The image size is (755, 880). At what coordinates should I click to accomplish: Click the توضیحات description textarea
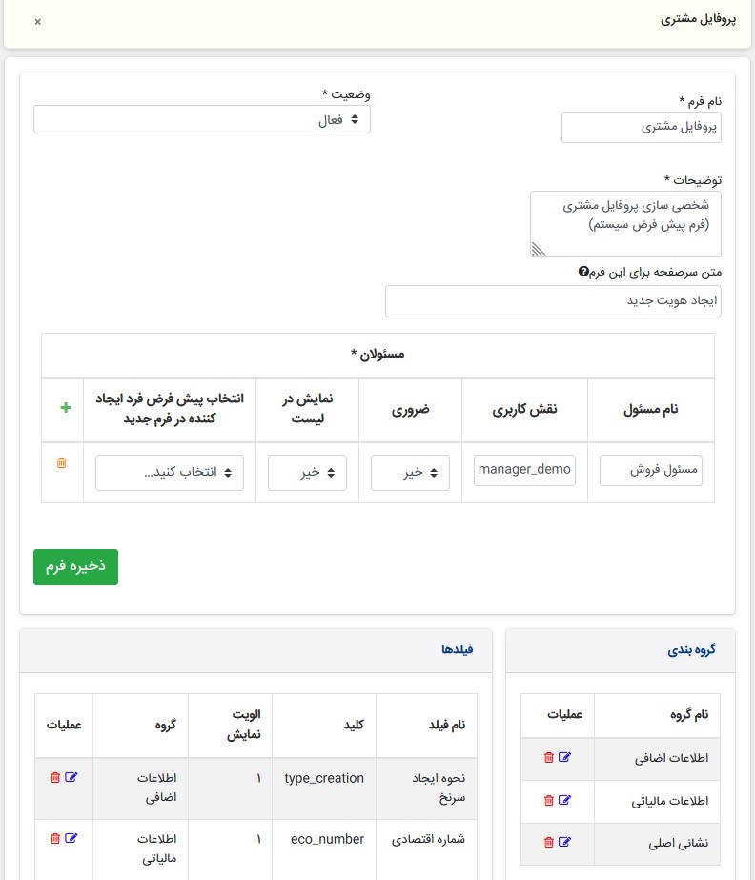point(625,224)
